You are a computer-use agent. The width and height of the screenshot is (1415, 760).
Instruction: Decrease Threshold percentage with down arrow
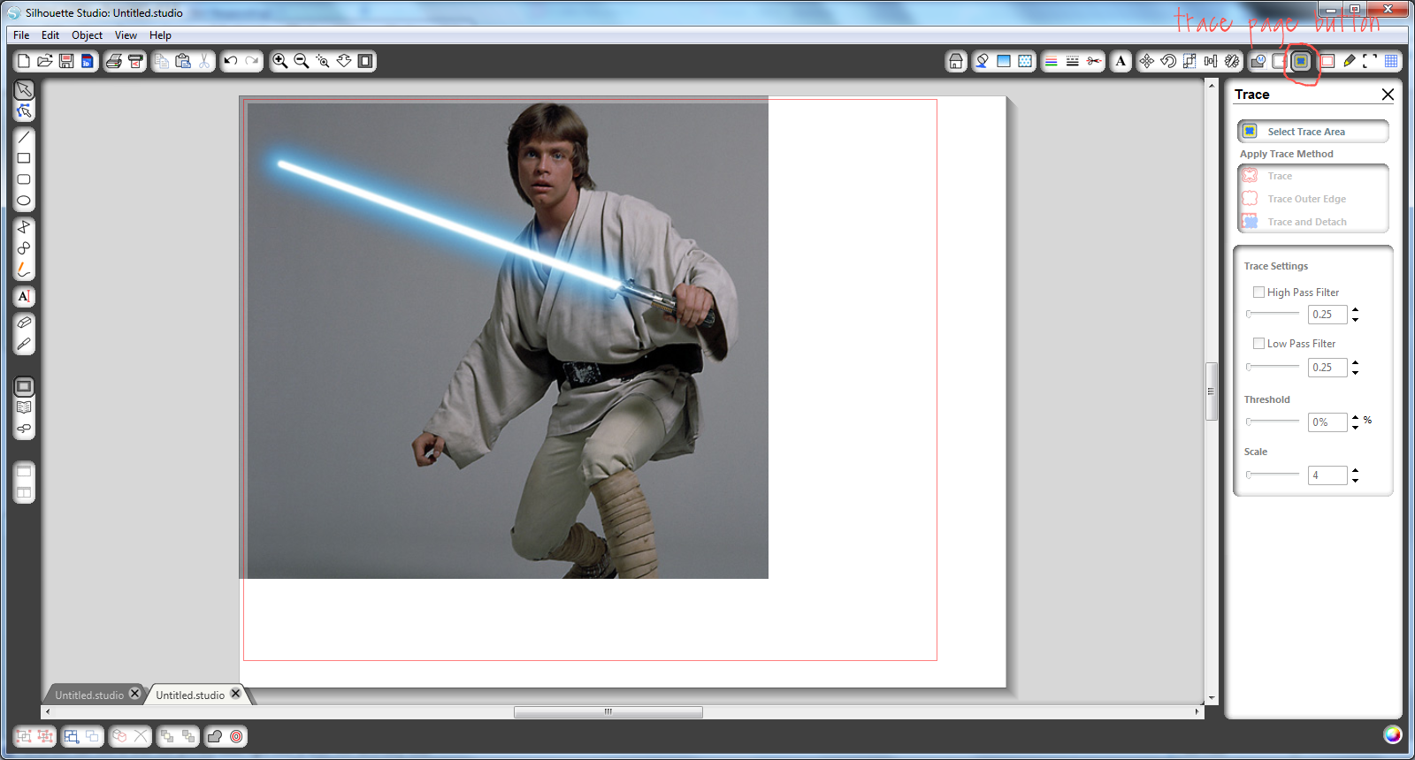[1355, 427]
